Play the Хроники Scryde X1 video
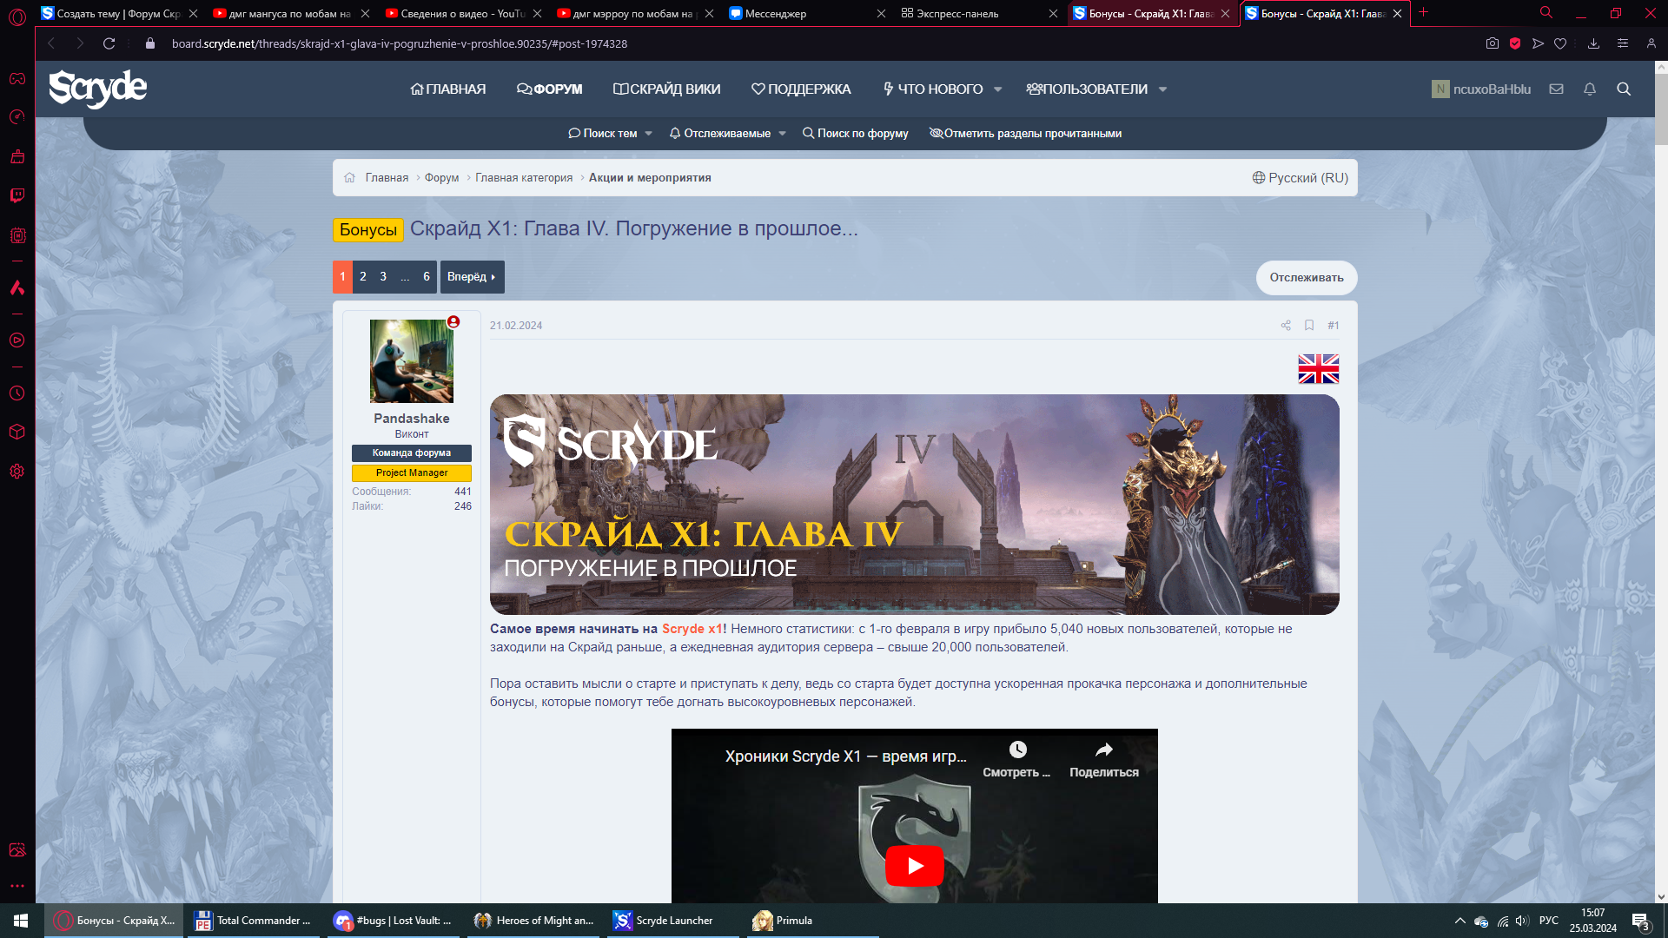Viewport: 1668px width, 938px height. [x=914, y=866]
